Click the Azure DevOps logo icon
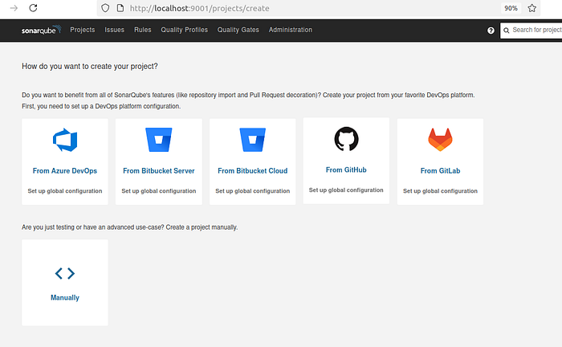This screenshot has width=562, height=347. [65, 140]
